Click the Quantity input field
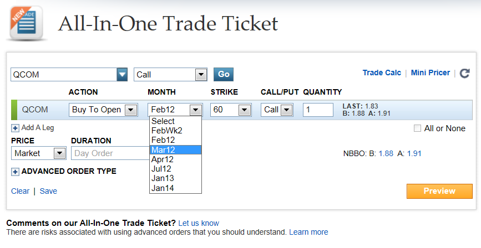Image resolution: width=481 pixels, height=248 pixels. pos(318,110)
